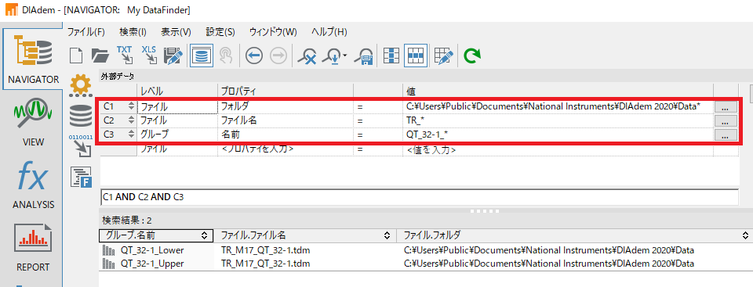Click the browse button for the QT_32-1_* value

pos(726,135)
